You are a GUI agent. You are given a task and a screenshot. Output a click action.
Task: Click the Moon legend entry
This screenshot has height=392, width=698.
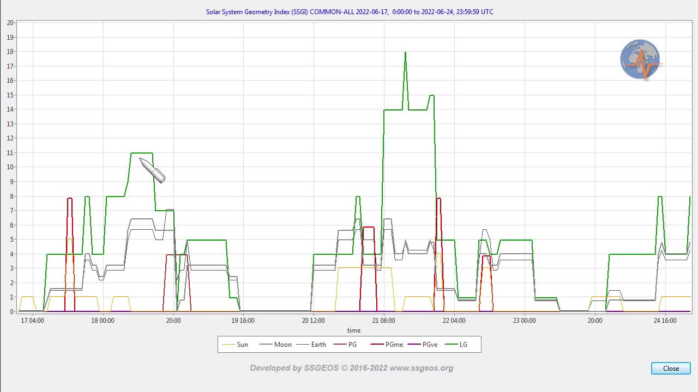(x=275, y=344)
